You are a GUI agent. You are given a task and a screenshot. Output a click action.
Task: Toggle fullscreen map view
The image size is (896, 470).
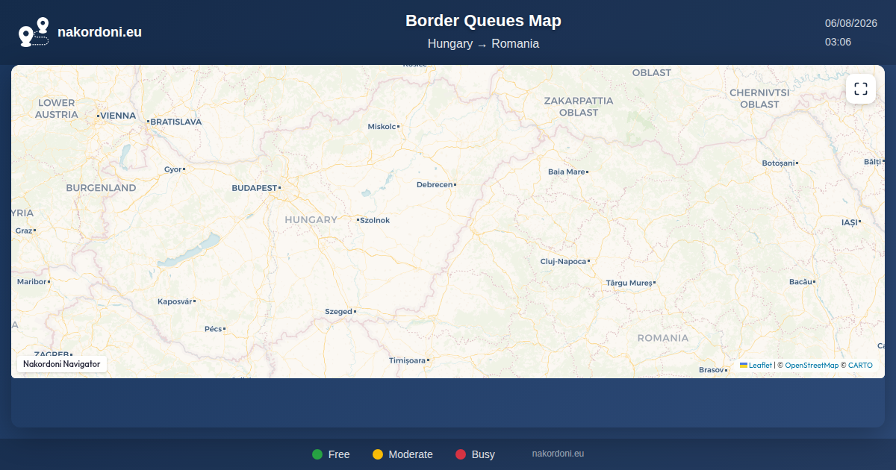coord(861,90)
